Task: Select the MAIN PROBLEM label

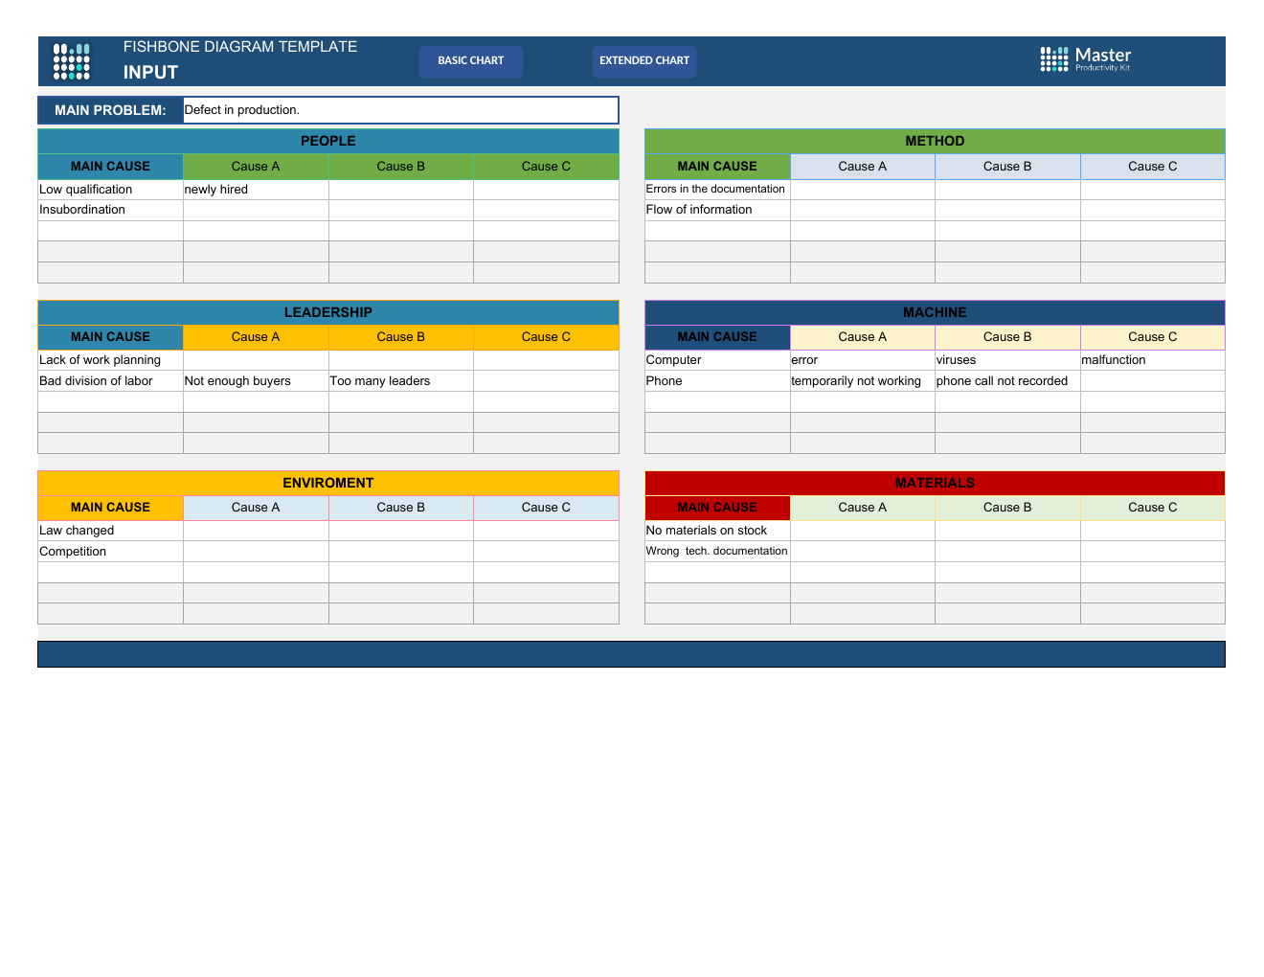Action: click(x=110, y=110)
